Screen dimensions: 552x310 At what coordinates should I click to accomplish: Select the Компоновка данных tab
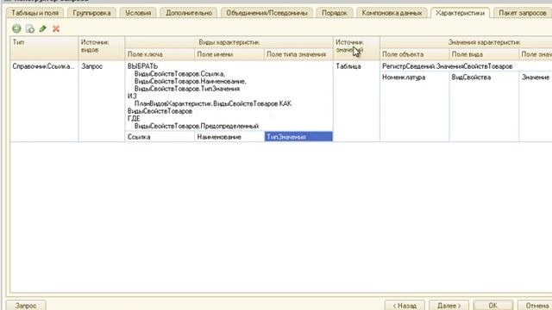tap(392, 13)
